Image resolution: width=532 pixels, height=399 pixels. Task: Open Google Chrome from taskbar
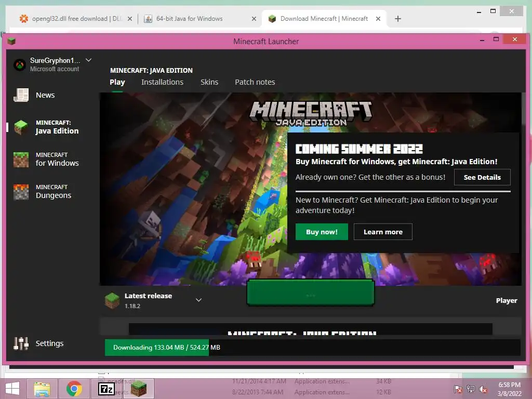pyautogui.click(x=74, y=389)
